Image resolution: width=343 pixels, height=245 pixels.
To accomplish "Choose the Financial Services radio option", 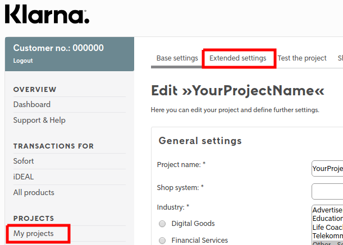I will 162,241.
